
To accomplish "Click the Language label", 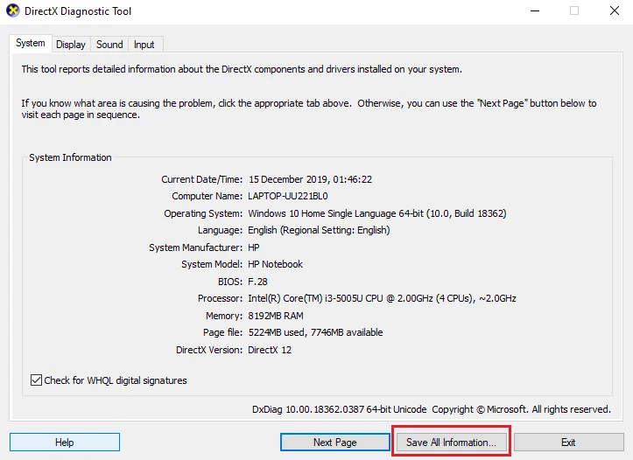I will [220, 230].
